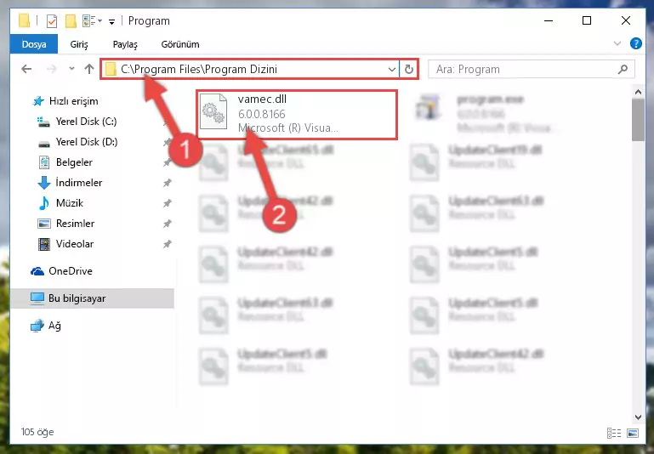Click the Properties quick access checkmark icon
Image resolution: width=654 pixels, height=454 pixels.
[x=52, y=21]
